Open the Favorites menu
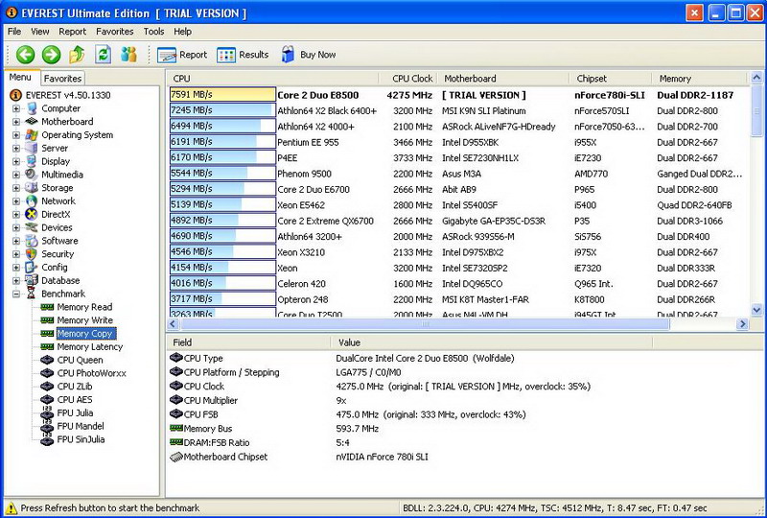 (114, 32)
